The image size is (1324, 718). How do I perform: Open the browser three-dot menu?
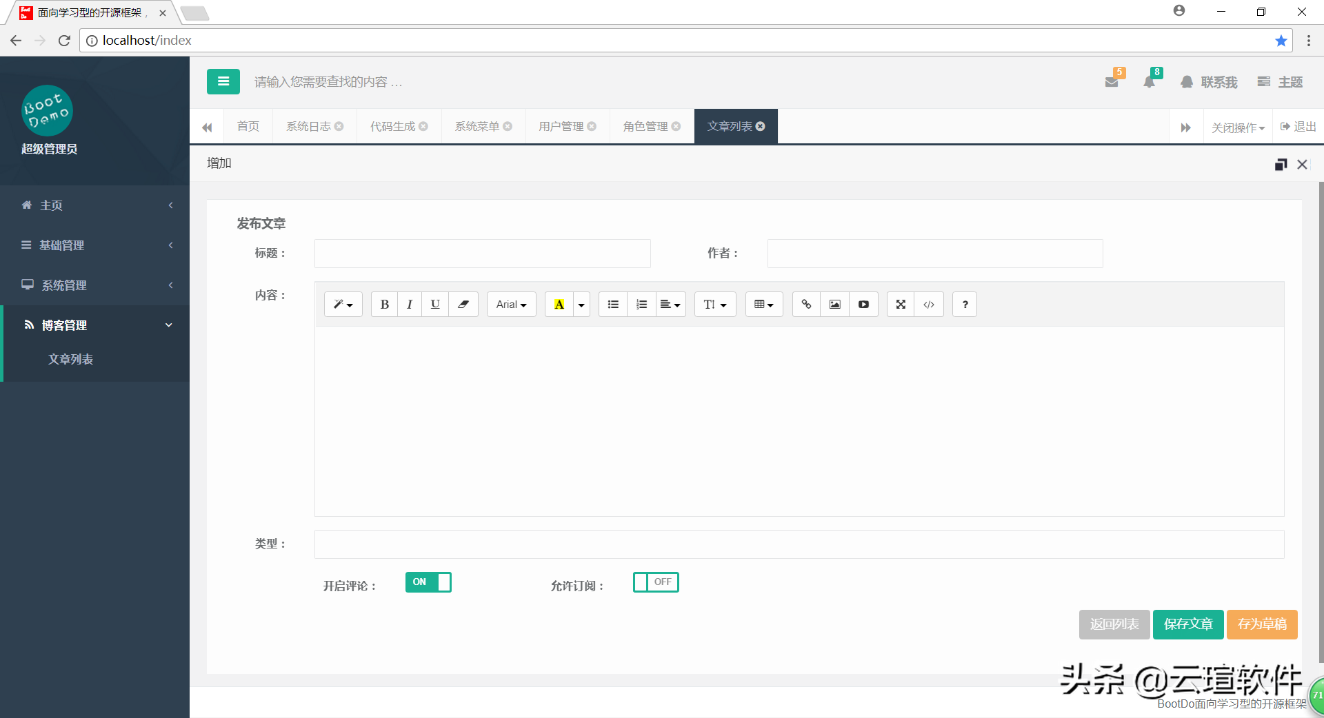click(1308, 41)
